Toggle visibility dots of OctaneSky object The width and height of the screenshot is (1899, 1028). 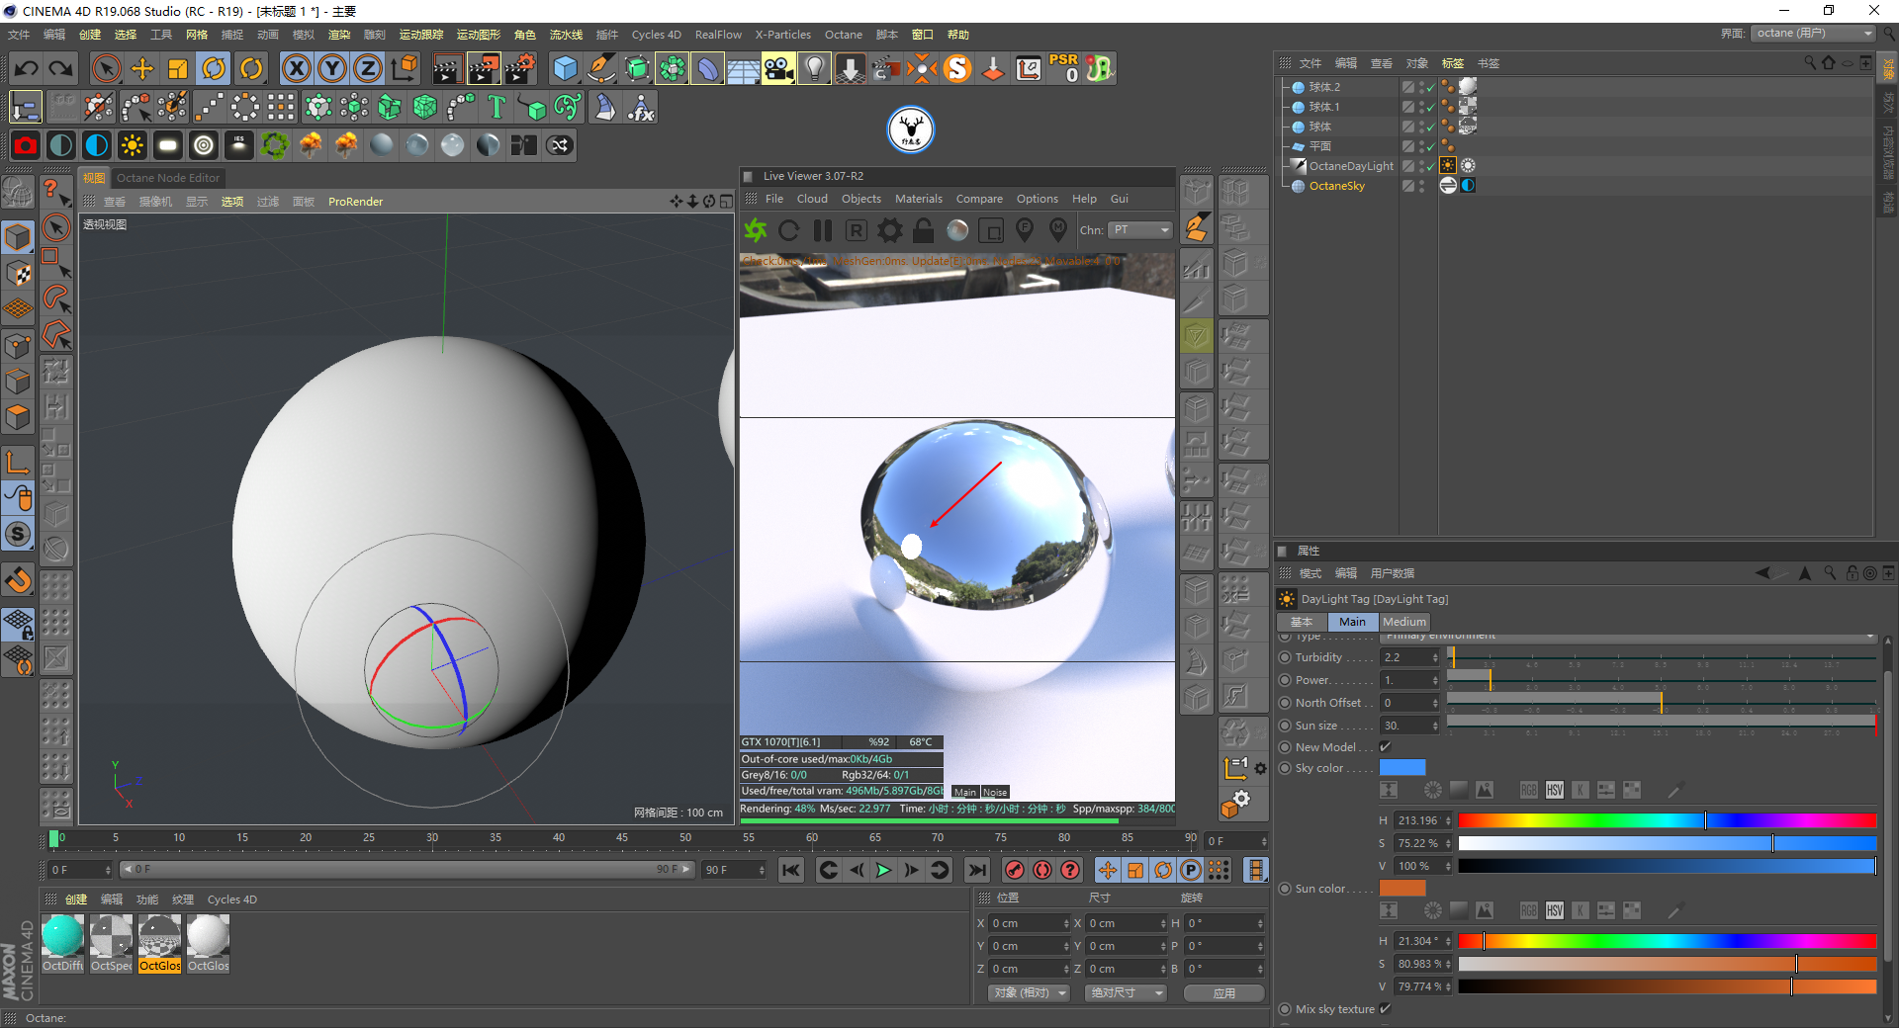coord(1421,186)
